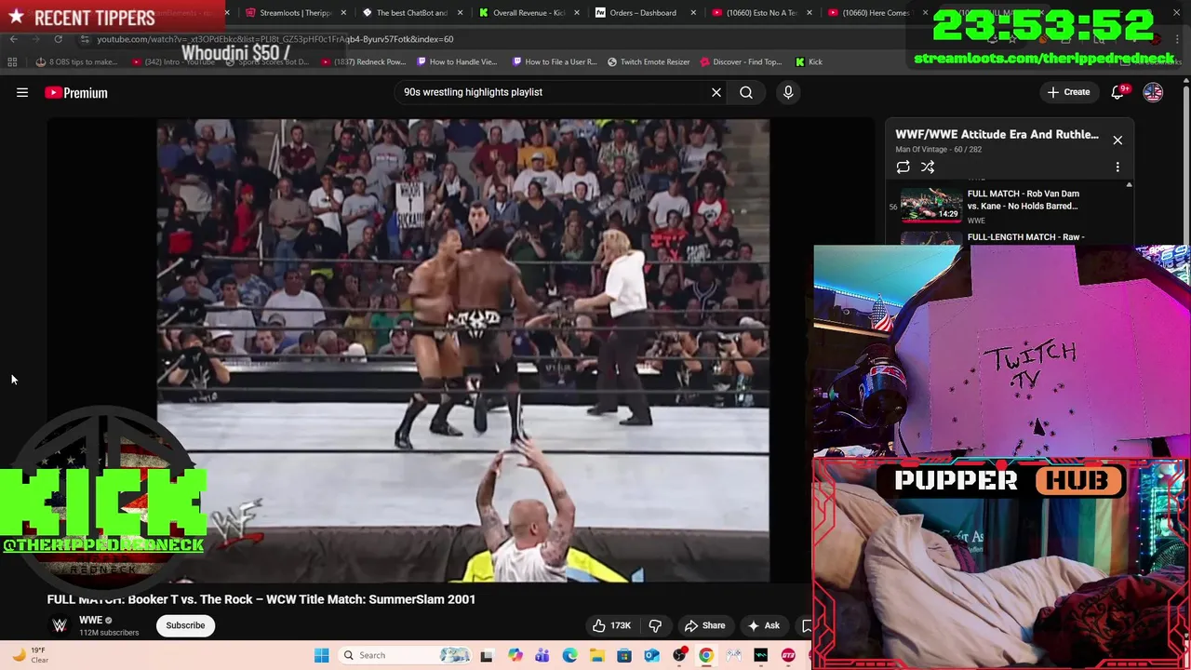Open Discover - Find Top... bookmark
1191x670 pixels.
click(x=741, y=61)
